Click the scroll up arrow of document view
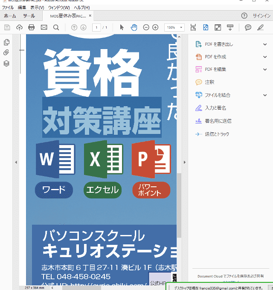 pos(179,37)
